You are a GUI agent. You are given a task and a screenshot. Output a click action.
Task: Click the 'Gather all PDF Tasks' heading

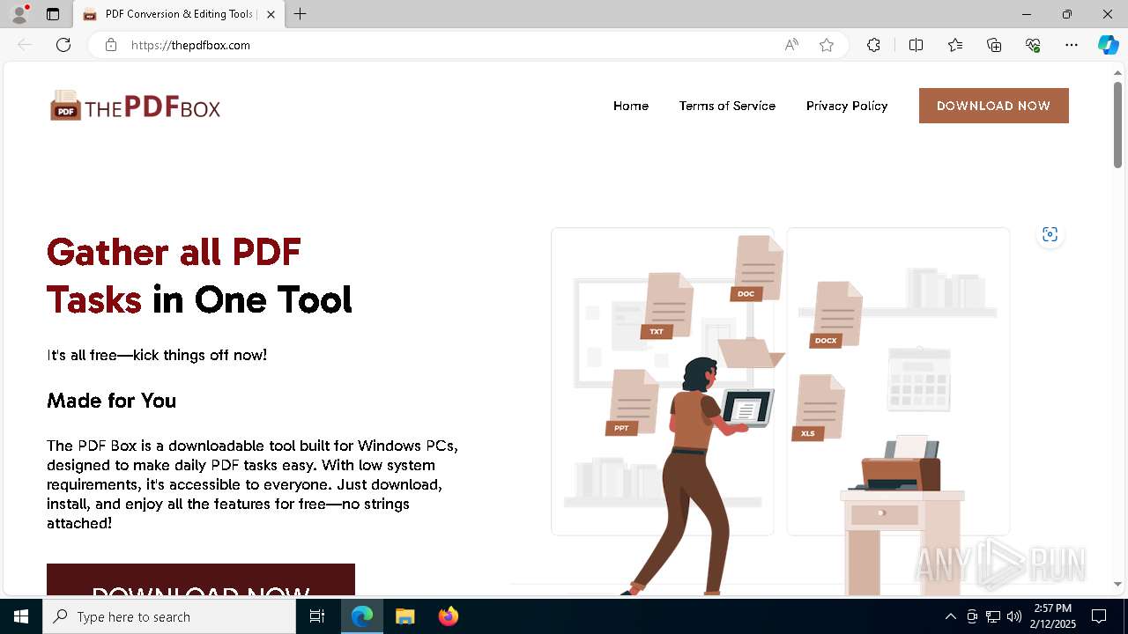pyautogui.click(x=199, y=276)
